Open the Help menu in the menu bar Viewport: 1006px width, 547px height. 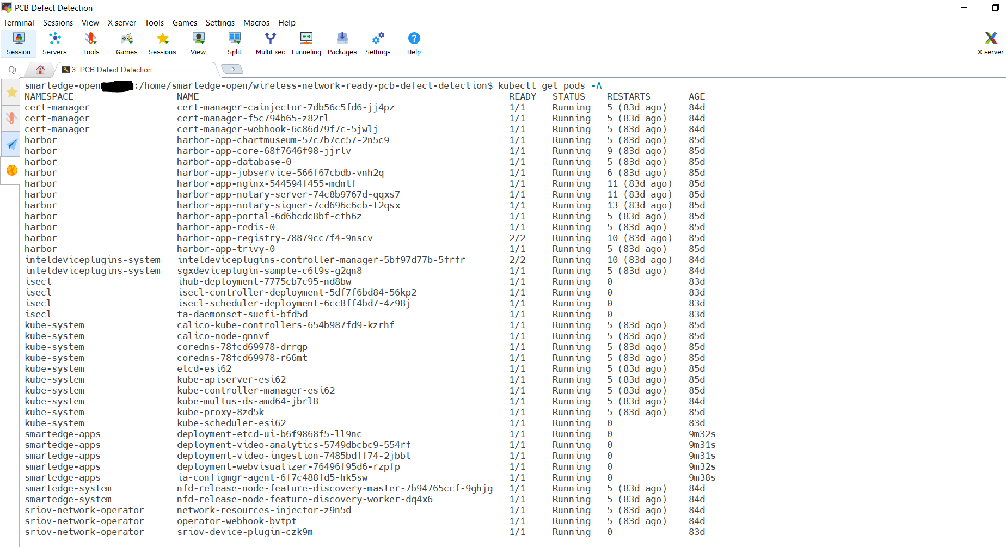click(287, 23)
